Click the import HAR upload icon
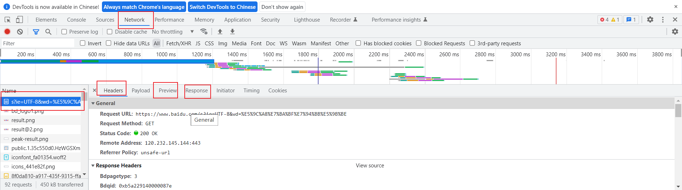The image size is (682, 190). coord(220,31)
